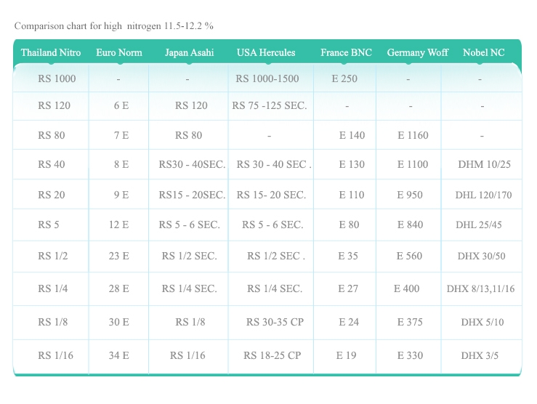Select the 'E 330' cell
This screenshot has height=404, width=537.
pyautogui.click(x=410, y=355)
